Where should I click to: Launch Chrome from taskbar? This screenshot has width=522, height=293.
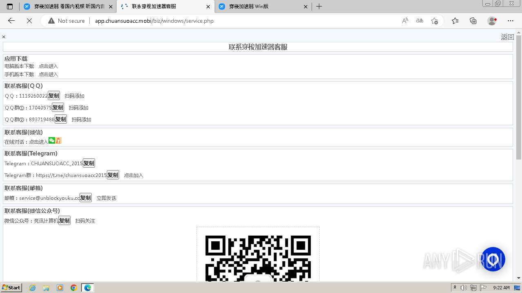74,288
